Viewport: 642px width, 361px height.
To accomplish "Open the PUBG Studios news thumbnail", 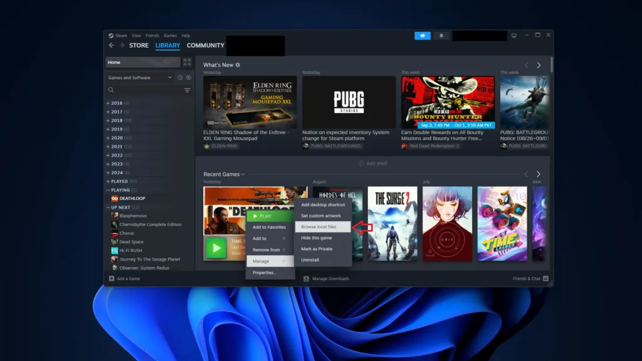I will 349,102.
